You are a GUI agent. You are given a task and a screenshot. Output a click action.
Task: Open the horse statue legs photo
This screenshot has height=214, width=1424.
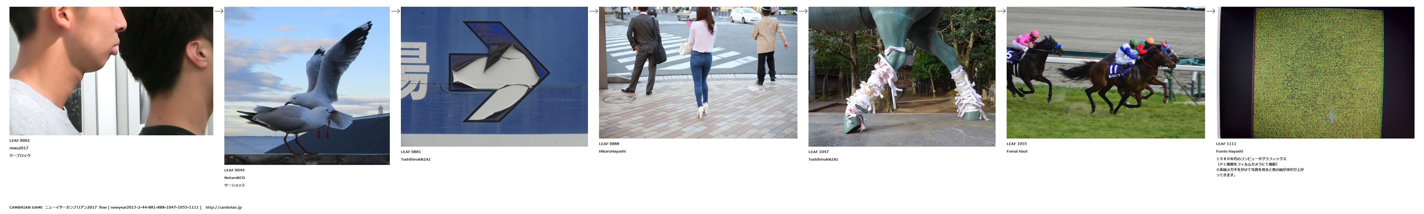(x=902, y=76)
